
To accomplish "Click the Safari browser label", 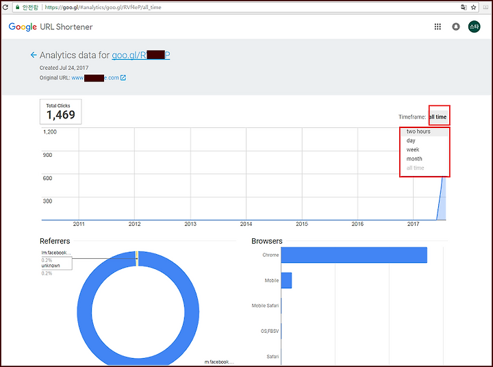I will pyautogui.click(x=273, y=357).
